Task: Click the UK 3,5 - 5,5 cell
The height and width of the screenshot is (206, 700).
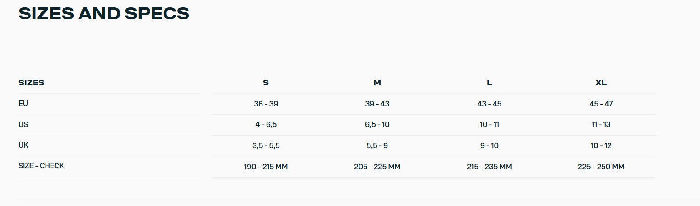Action: [x=266, y=146]
